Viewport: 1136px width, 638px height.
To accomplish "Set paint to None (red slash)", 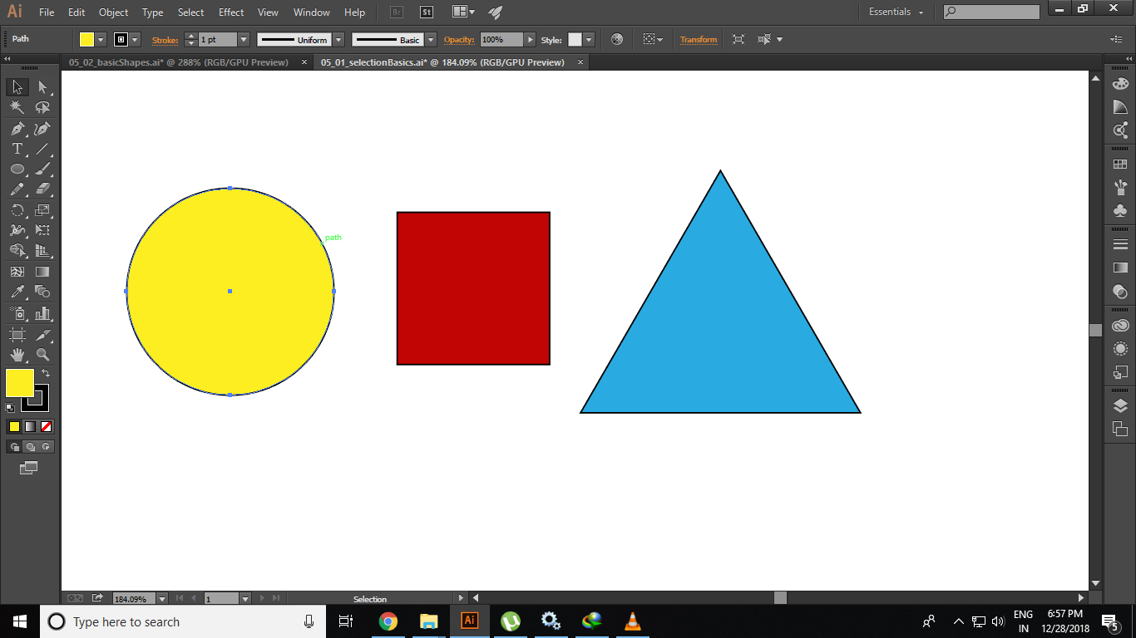I will tap(47, 426).
